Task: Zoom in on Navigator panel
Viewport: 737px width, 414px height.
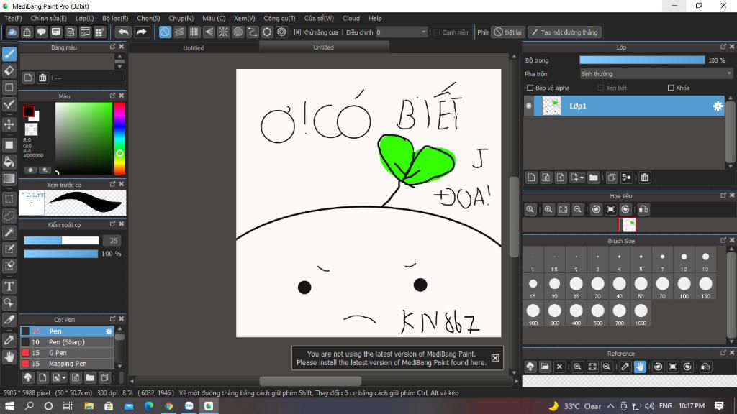Action: click(548, 209)
